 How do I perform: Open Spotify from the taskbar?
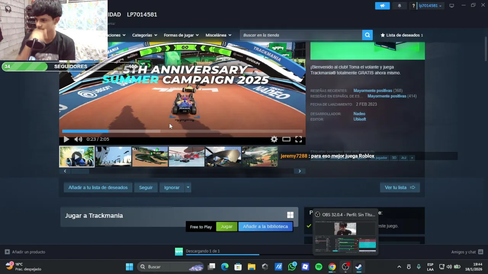pyautogui.click(x=319, y=267)
